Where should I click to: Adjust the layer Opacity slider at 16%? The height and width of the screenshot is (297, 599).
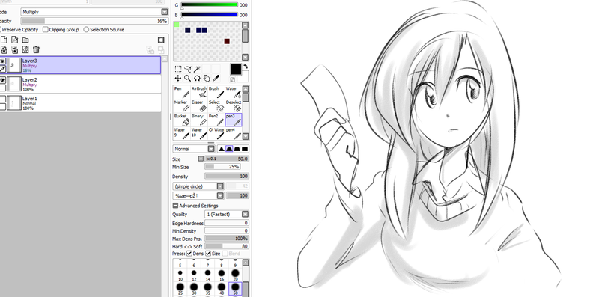click(x=94, y=22)
